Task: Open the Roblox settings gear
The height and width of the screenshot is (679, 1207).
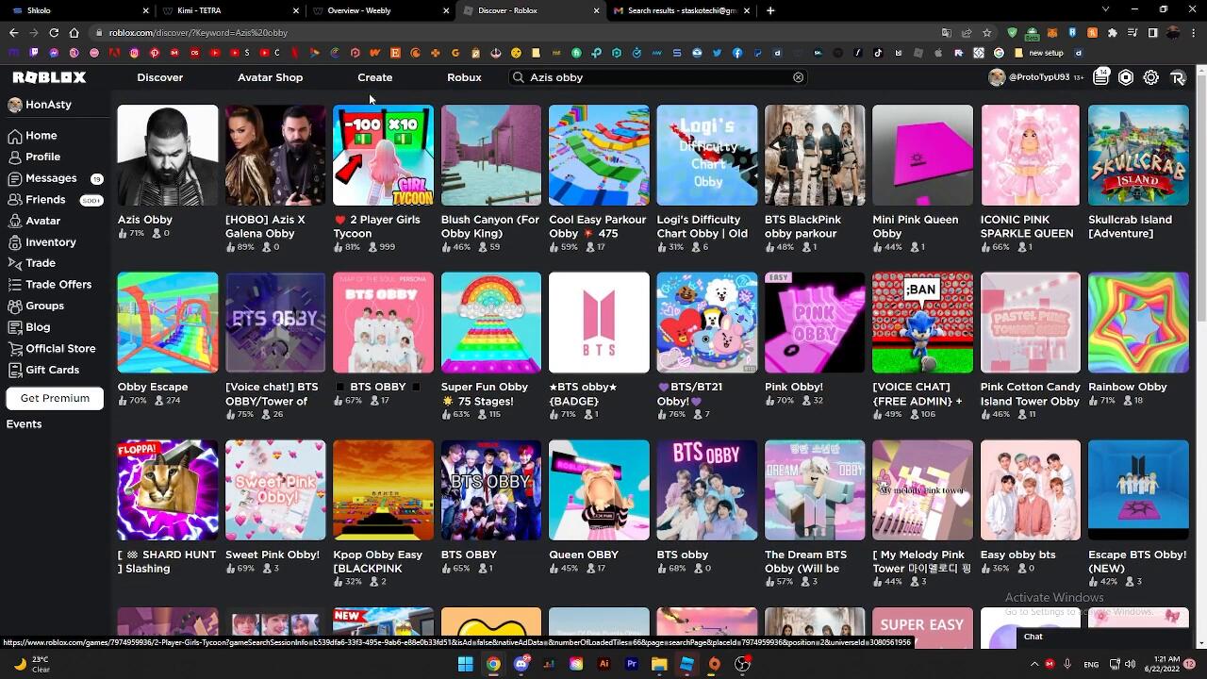Action: click(1151, 77)
